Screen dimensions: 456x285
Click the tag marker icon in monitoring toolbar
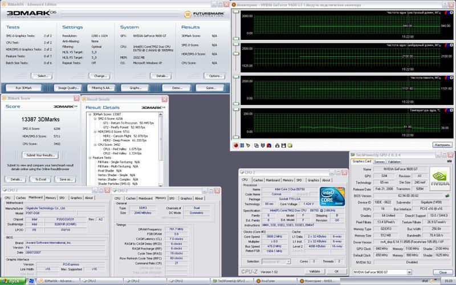click(248, 145)
